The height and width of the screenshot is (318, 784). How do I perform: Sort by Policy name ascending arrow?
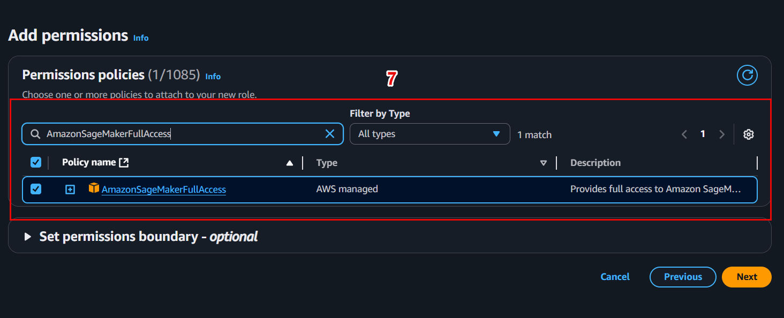pyautogui.click(x=290, y=163)
